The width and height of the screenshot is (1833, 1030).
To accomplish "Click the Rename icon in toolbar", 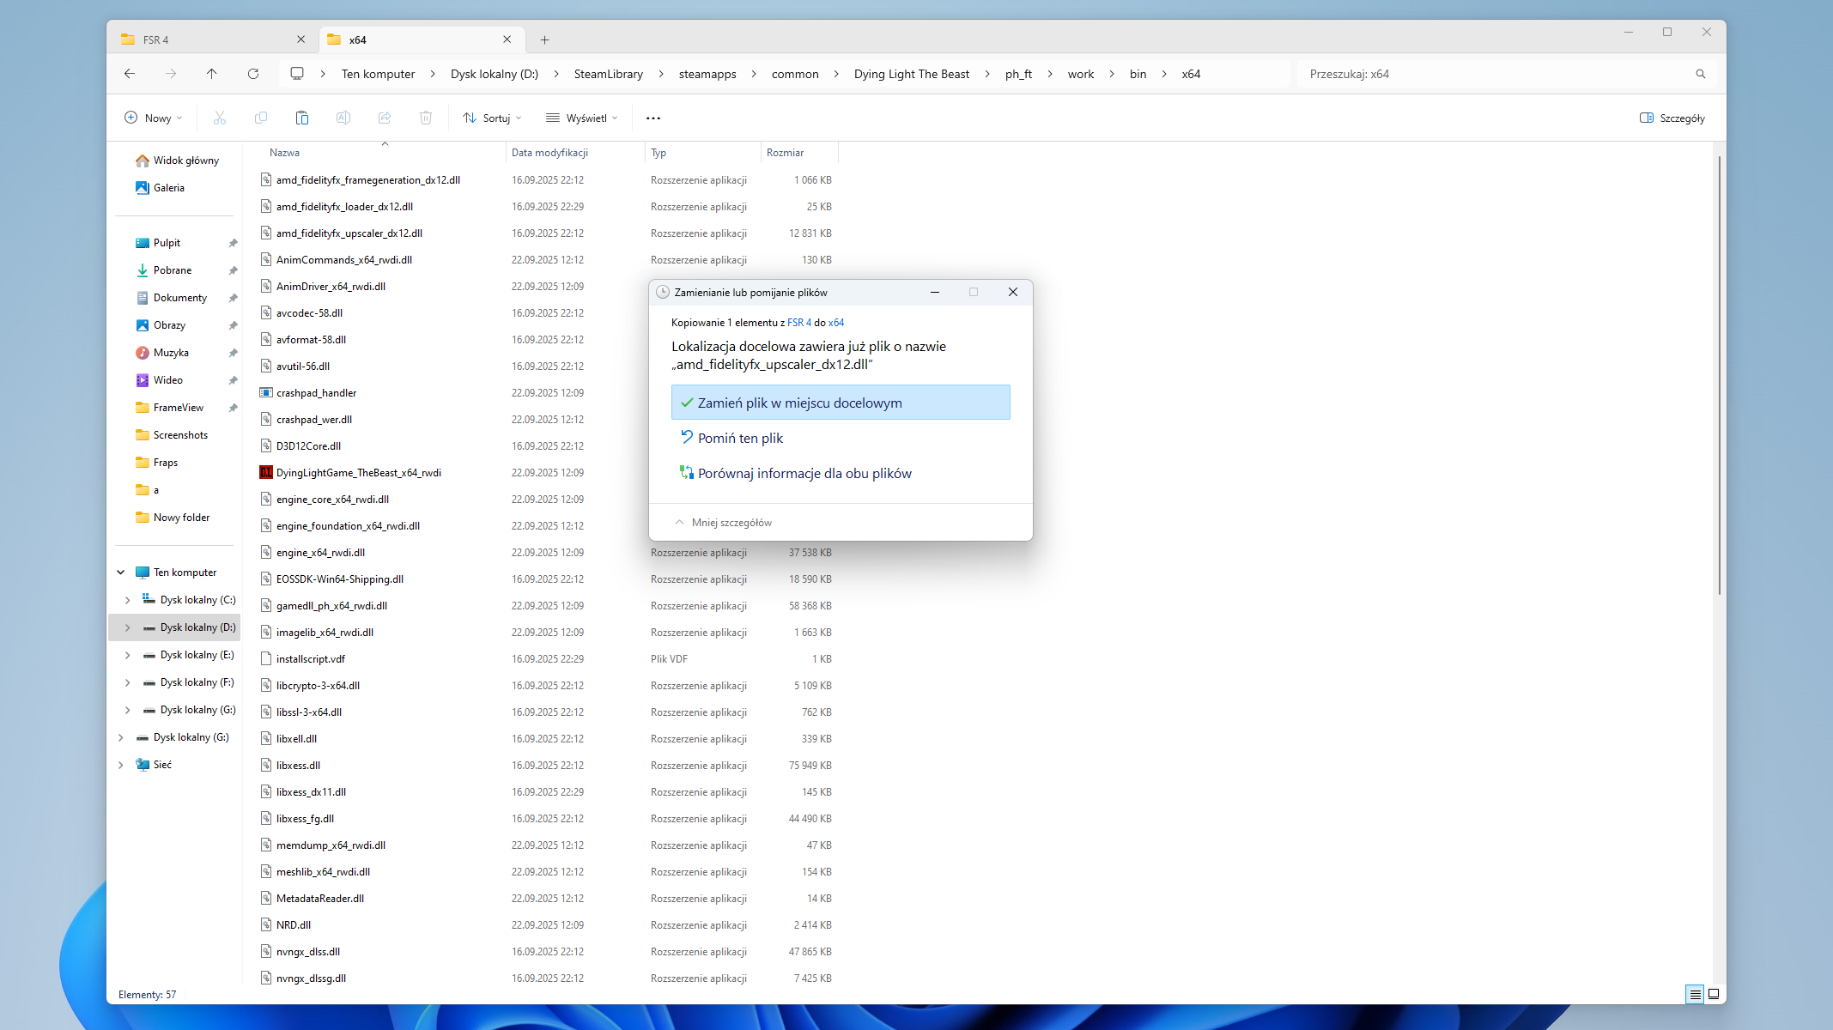I will pos(343,118).
